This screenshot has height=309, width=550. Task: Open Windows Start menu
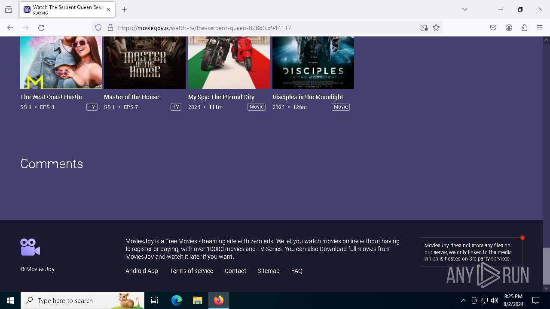10,300
